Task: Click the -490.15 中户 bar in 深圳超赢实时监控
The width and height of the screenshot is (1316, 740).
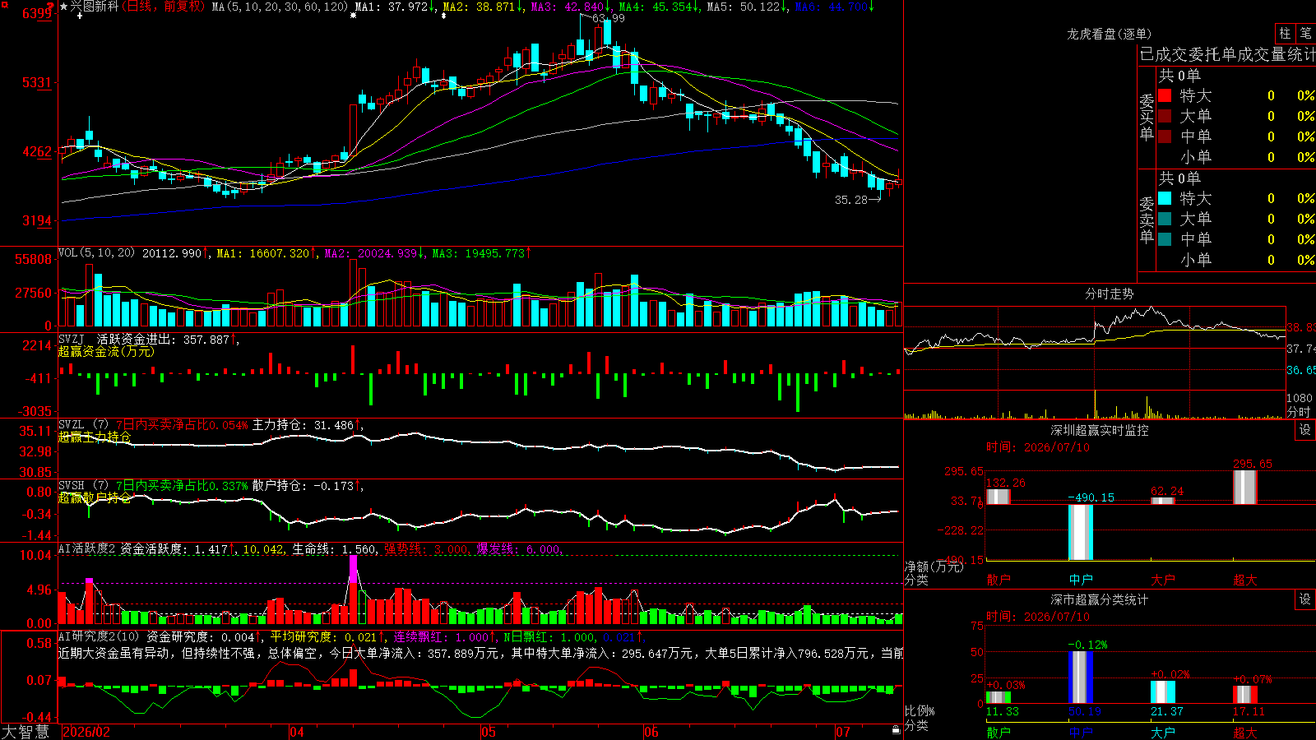Action: click(x=1081, y=532)
